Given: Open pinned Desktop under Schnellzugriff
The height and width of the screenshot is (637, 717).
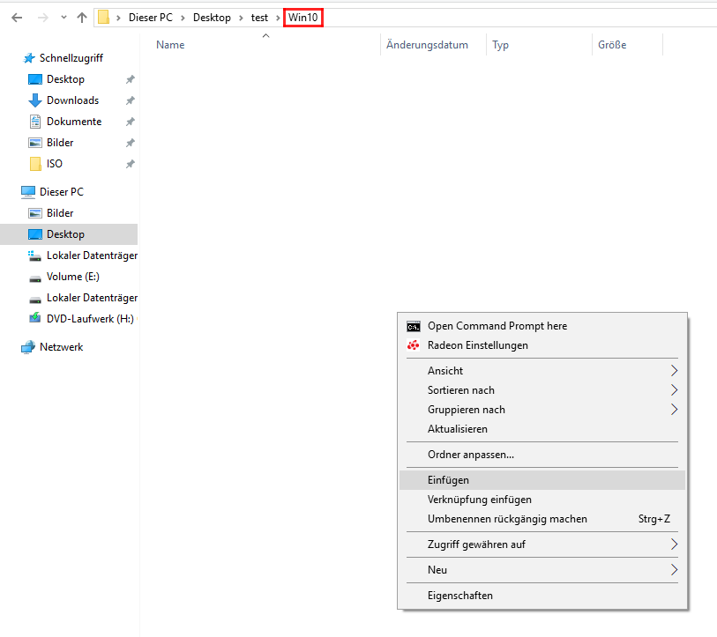Looking at the screenshot, I should pos(65,79).
